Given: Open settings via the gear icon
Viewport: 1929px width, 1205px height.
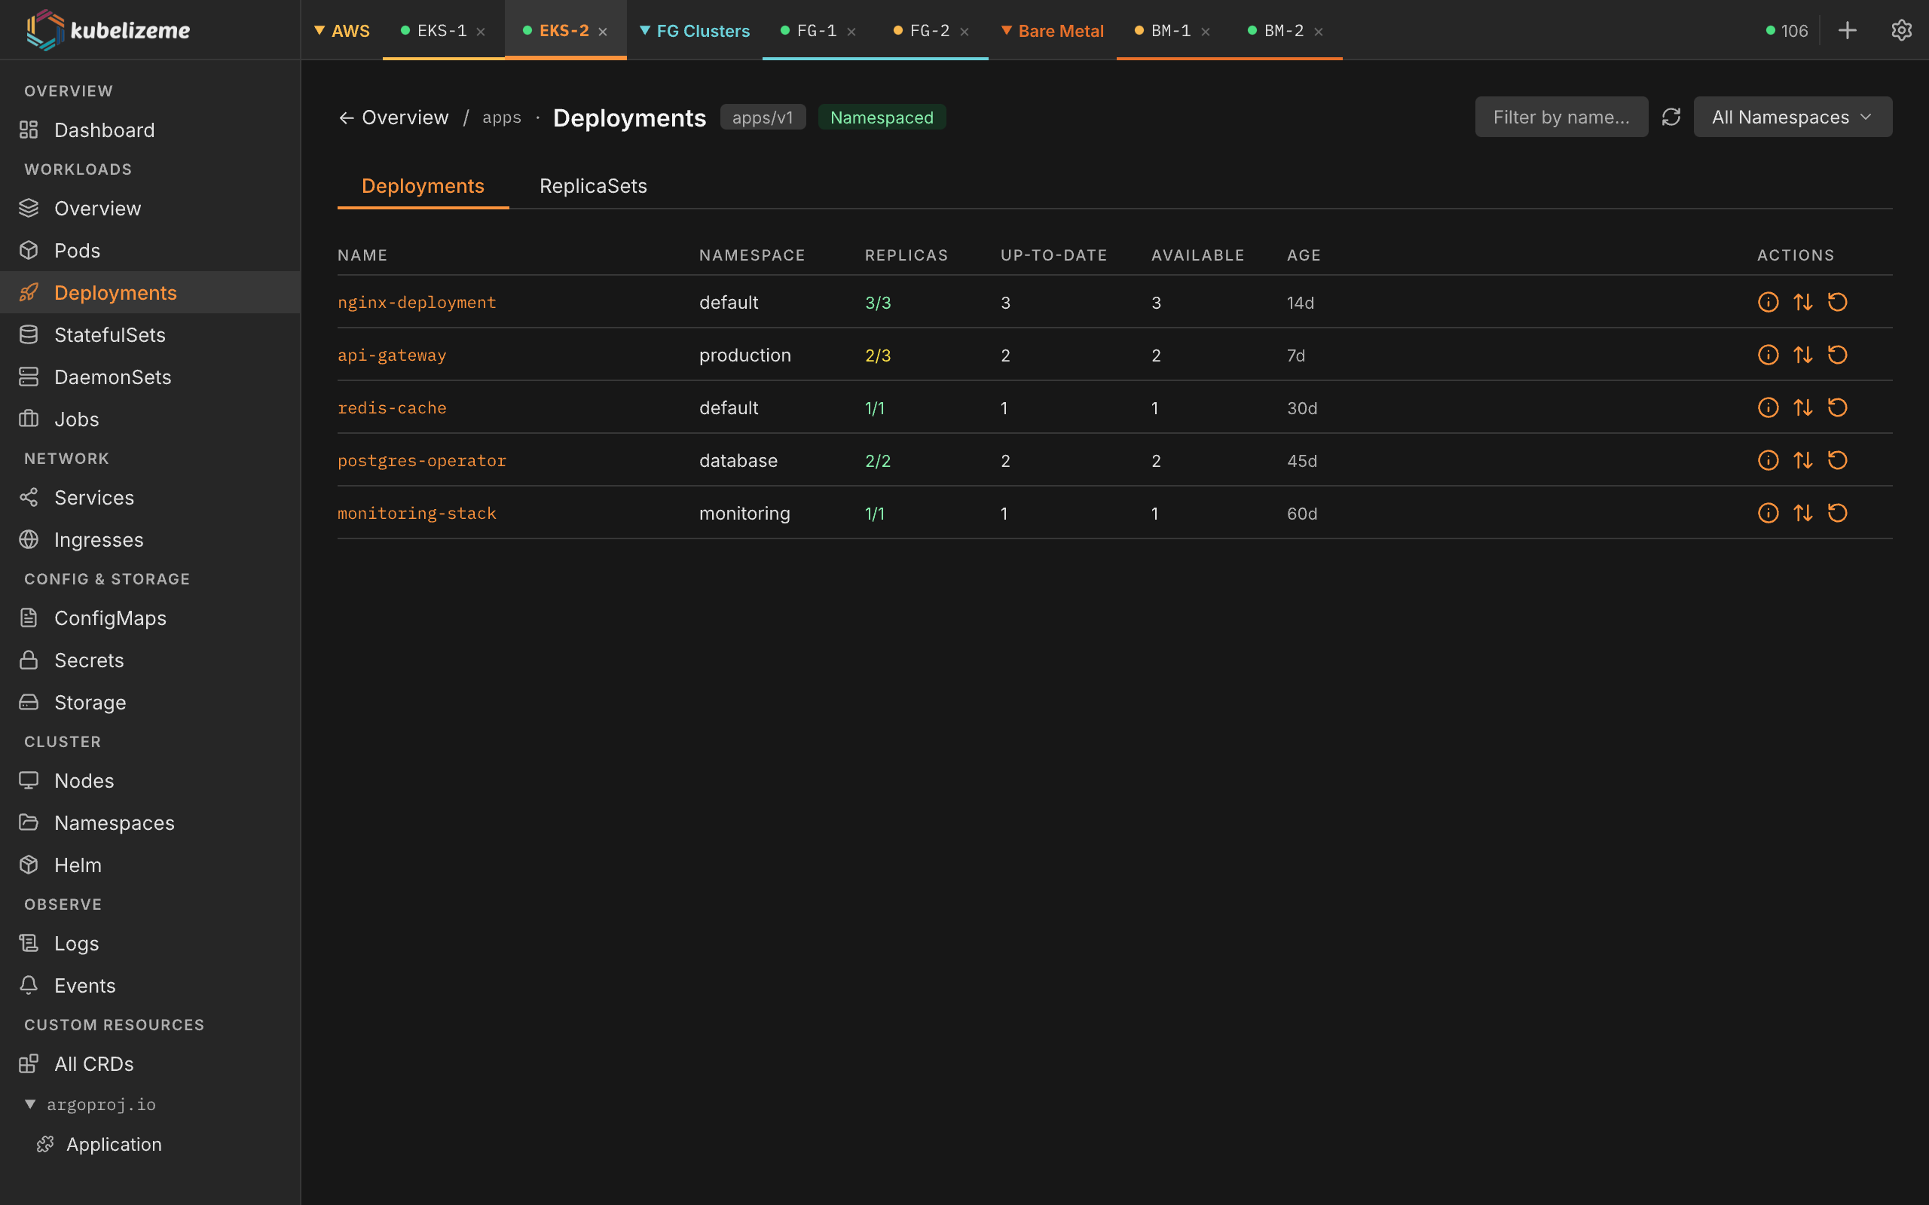Looking at the screenshot, I should pyautogui.click(x=1903, y=30).
